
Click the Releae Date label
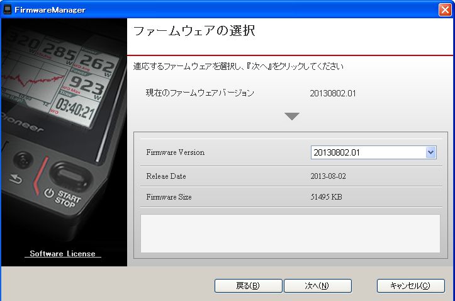(x=166, y=176)
